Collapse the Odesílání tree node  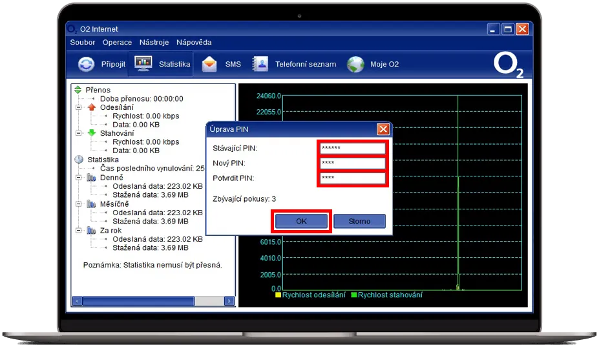pos(79,107)
